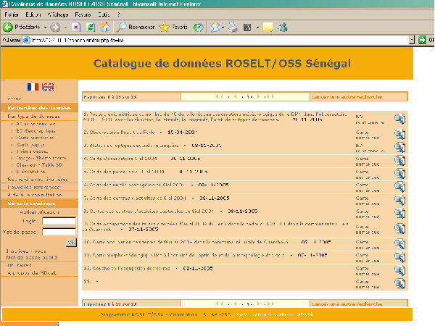
Task: Click the grey forward arrow icon
Action: tap(55, 28)
